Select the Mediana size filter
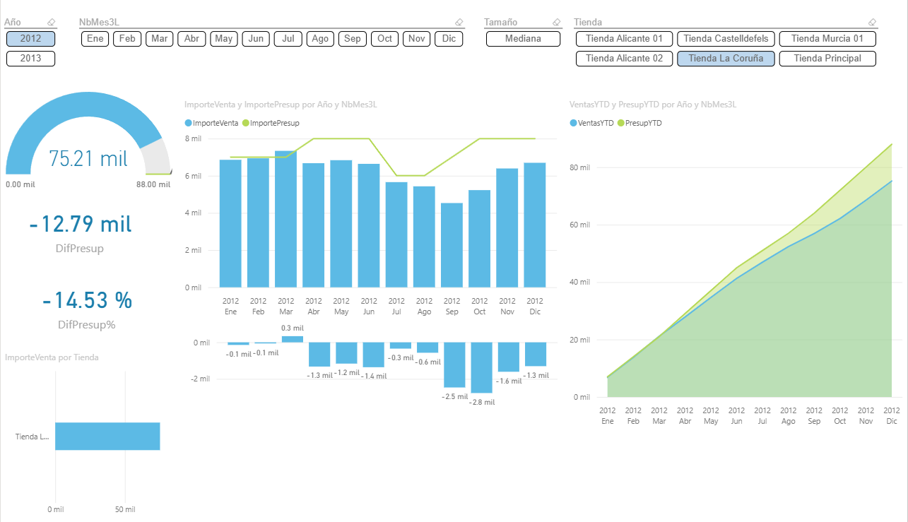 (523, 39)
